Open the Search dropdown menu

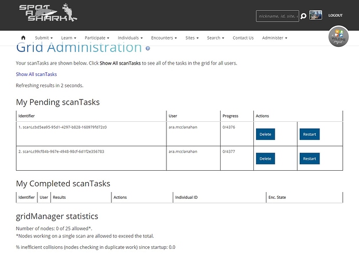tap(215, 38)
